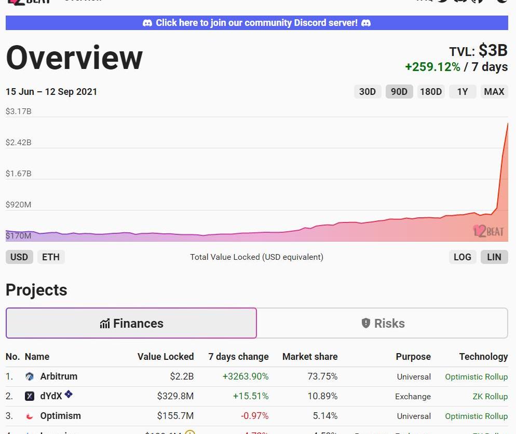Click the Discord icon left of banner text
The width and height of the screenshot is (516, 434).
point(147,23)
